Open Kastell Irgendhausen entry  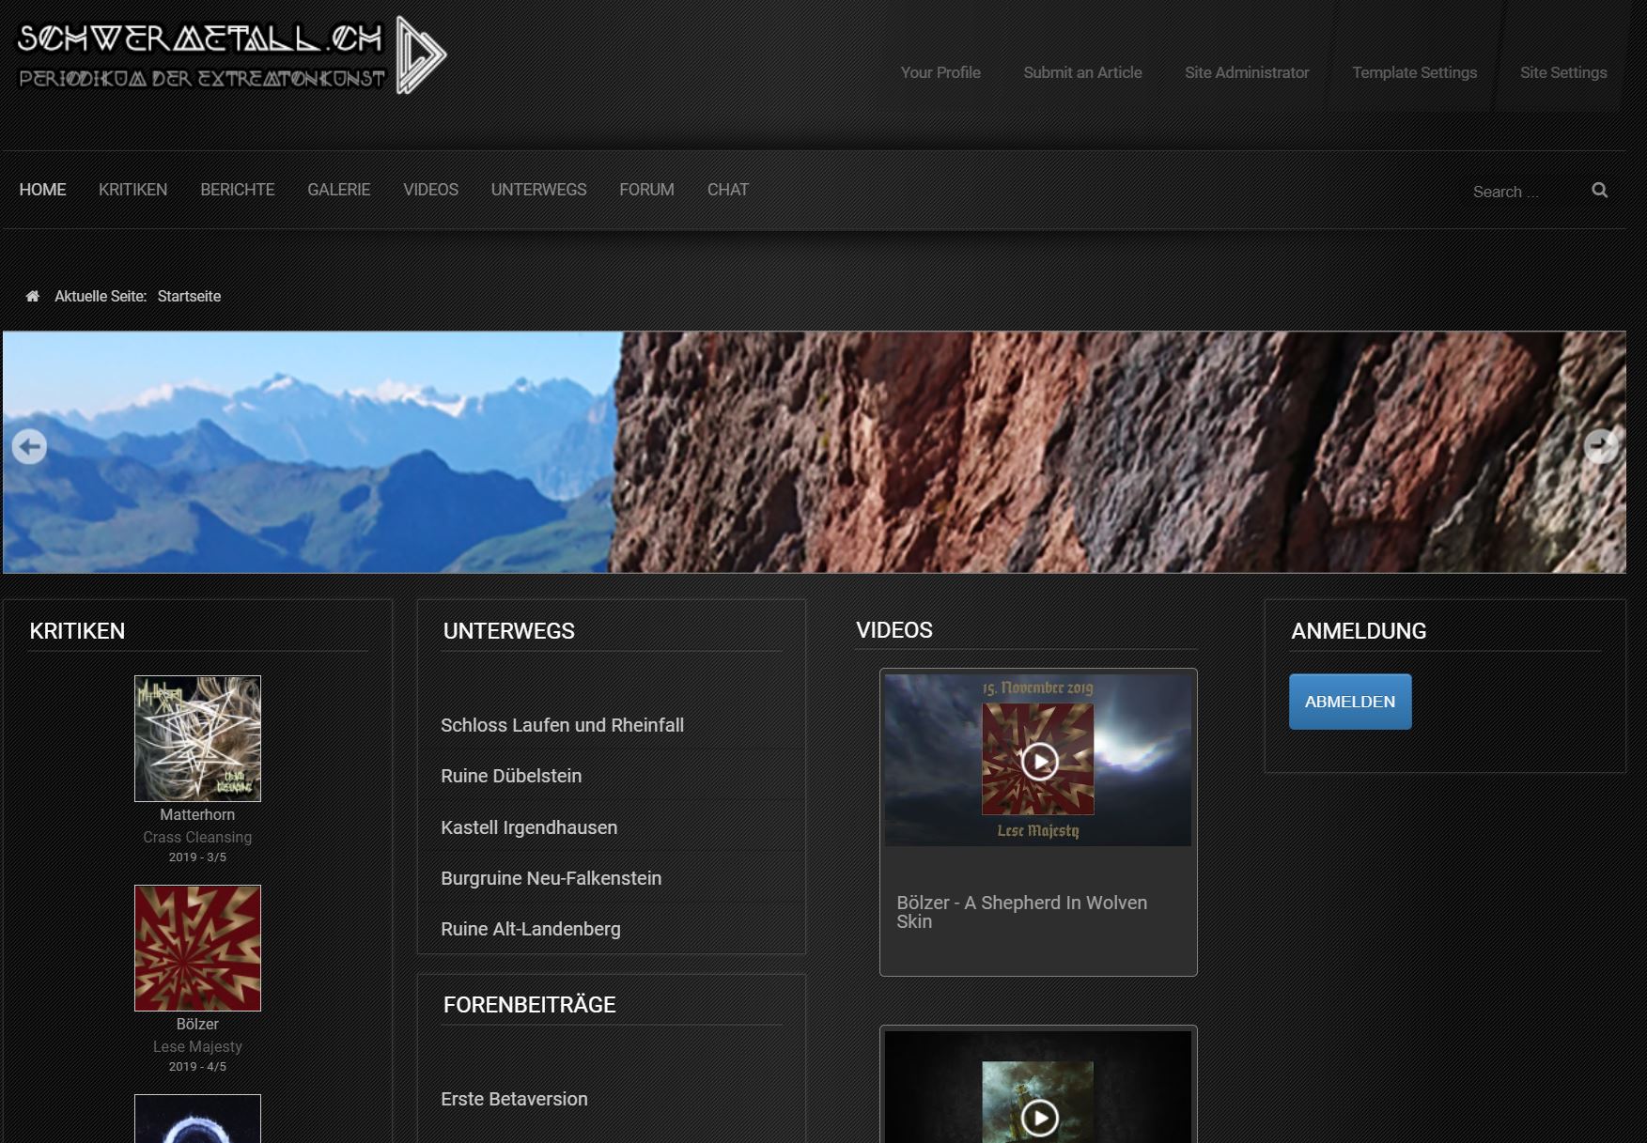(529, 827)
